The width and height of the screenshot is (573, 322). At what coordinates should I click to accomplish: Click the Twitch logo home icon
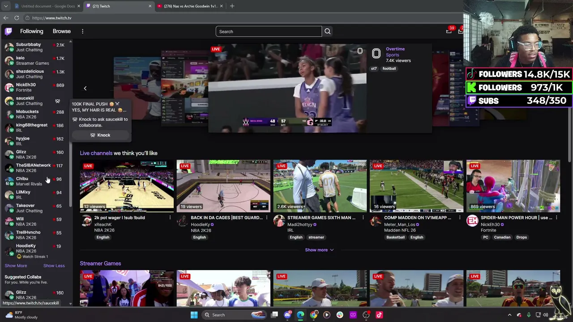click(9, 31)
